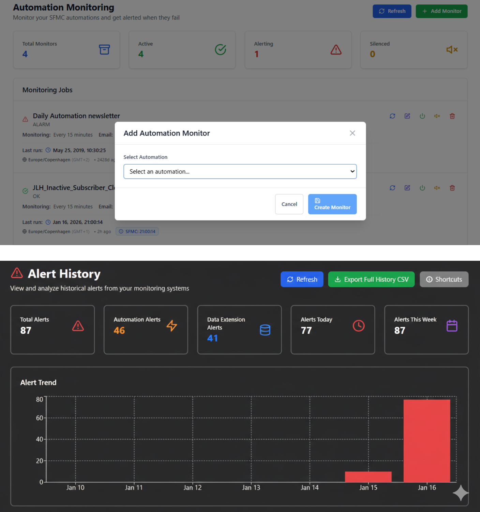480x512 pixels.
Task: Click Export Full History CSV
Action: [x=371, y=279]
